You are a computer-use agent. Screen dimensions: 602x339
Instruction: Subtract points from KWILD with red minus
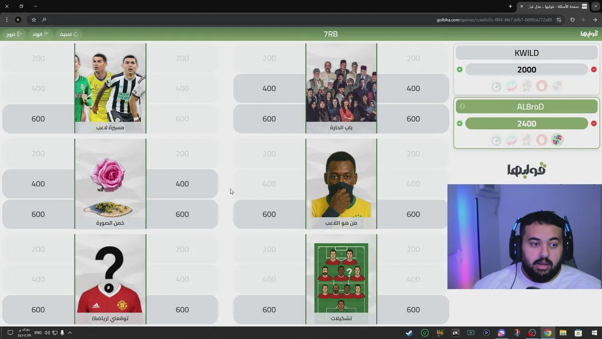click(x=594, y=70)
